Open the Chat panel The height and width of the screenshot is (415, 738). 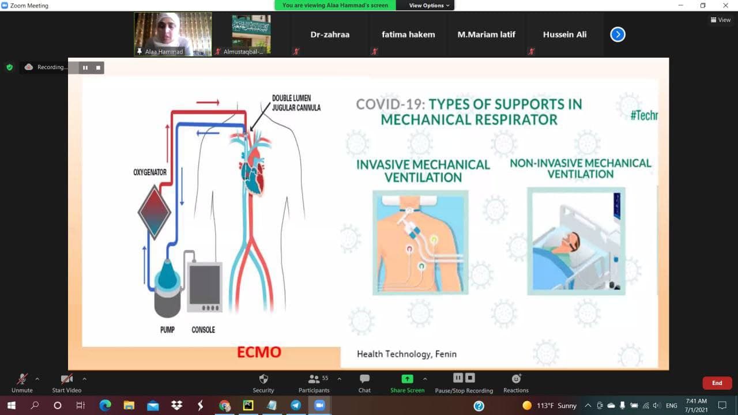coord(364,379)
